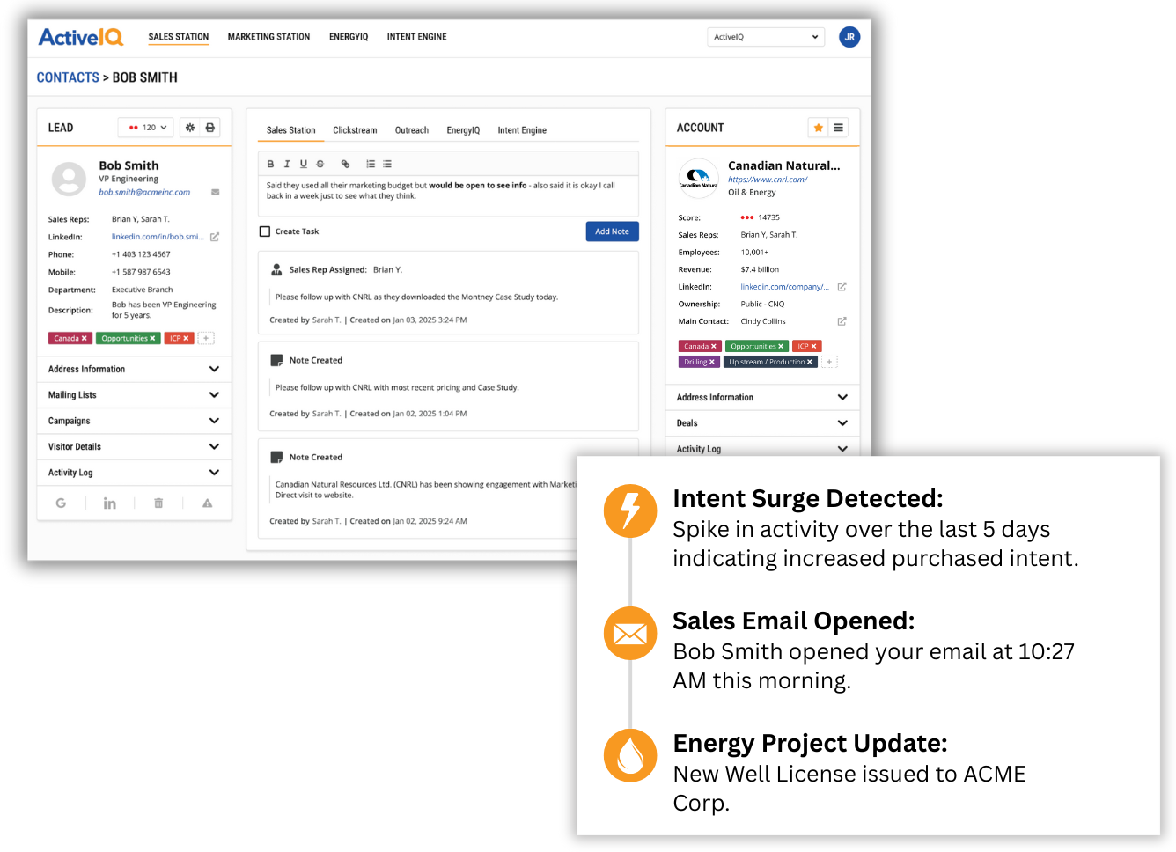Image resolution: width=1176 pixels, height=852 pixels.
Task: Click inside the note text editor area
Action: (x=448, y=195)
